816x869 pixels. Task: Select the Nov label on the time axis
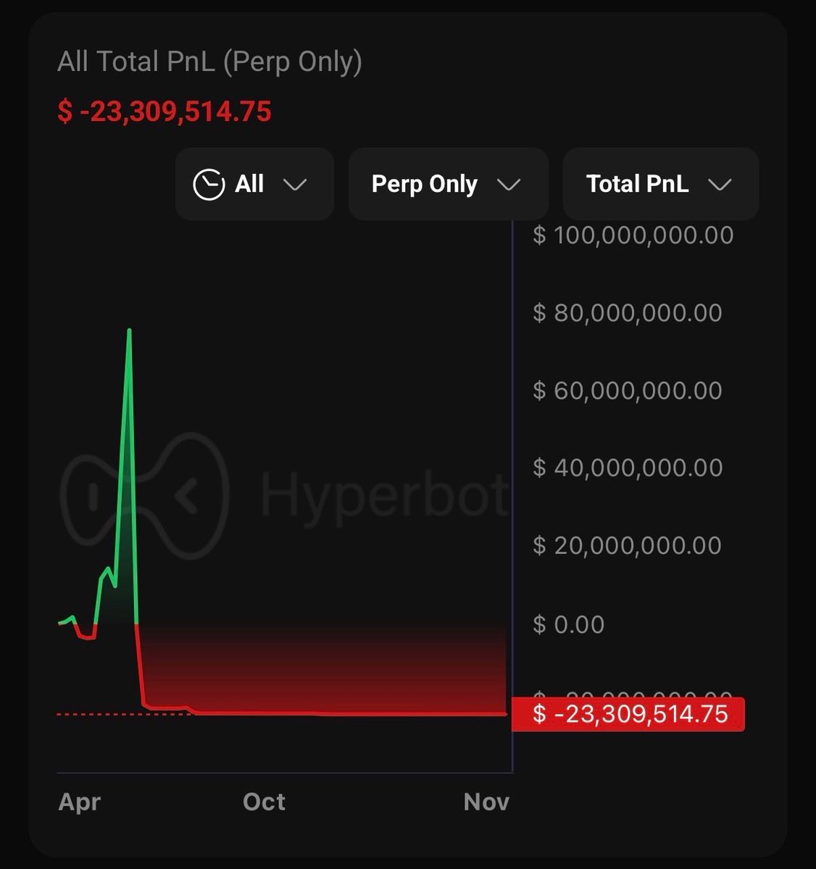pyautogui.click(x=486, y=802)
